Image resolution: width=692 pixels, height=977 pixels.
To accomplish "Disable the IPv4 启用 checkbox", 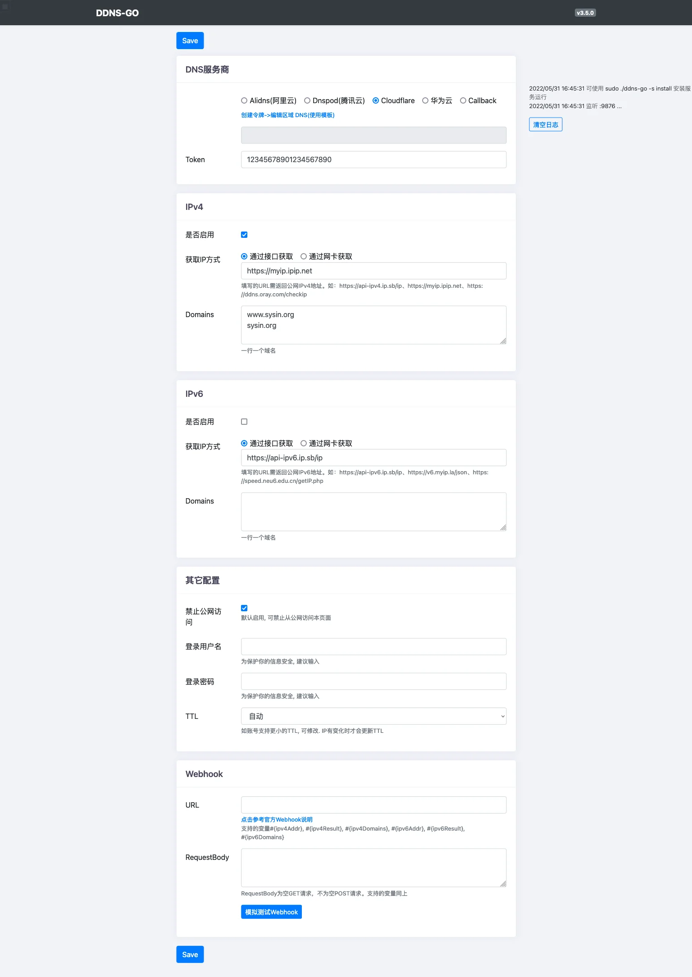I will tap(244, 235).
